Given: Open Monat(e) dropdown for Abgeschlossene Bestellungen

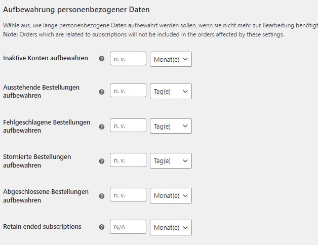Looking at the screenshot, I should click(x=171, y=195).
